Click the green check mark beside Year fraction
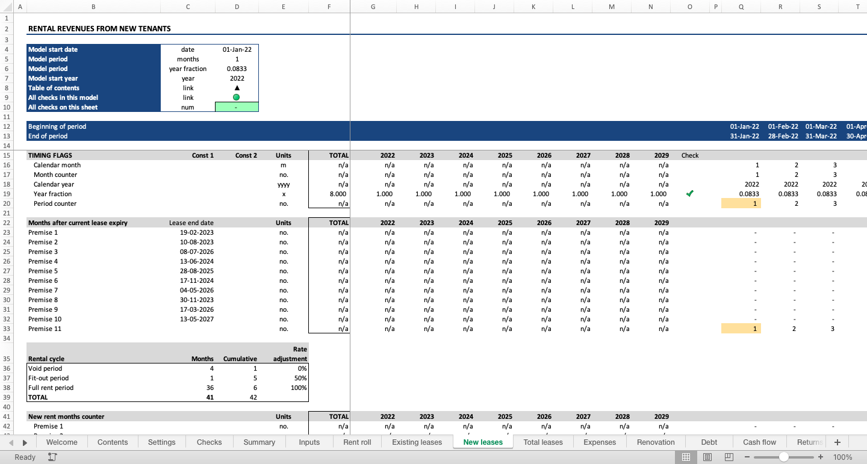867x464 pixels. tap(690, 193)
